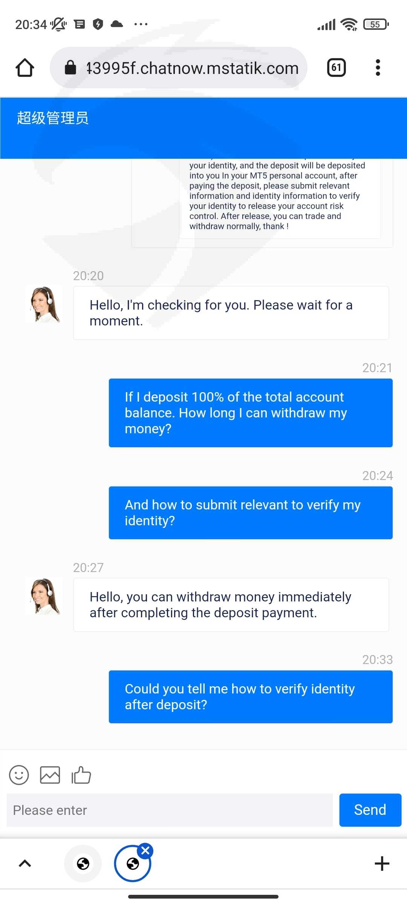Expand the bottom tab strip chevron

[25, 864]
